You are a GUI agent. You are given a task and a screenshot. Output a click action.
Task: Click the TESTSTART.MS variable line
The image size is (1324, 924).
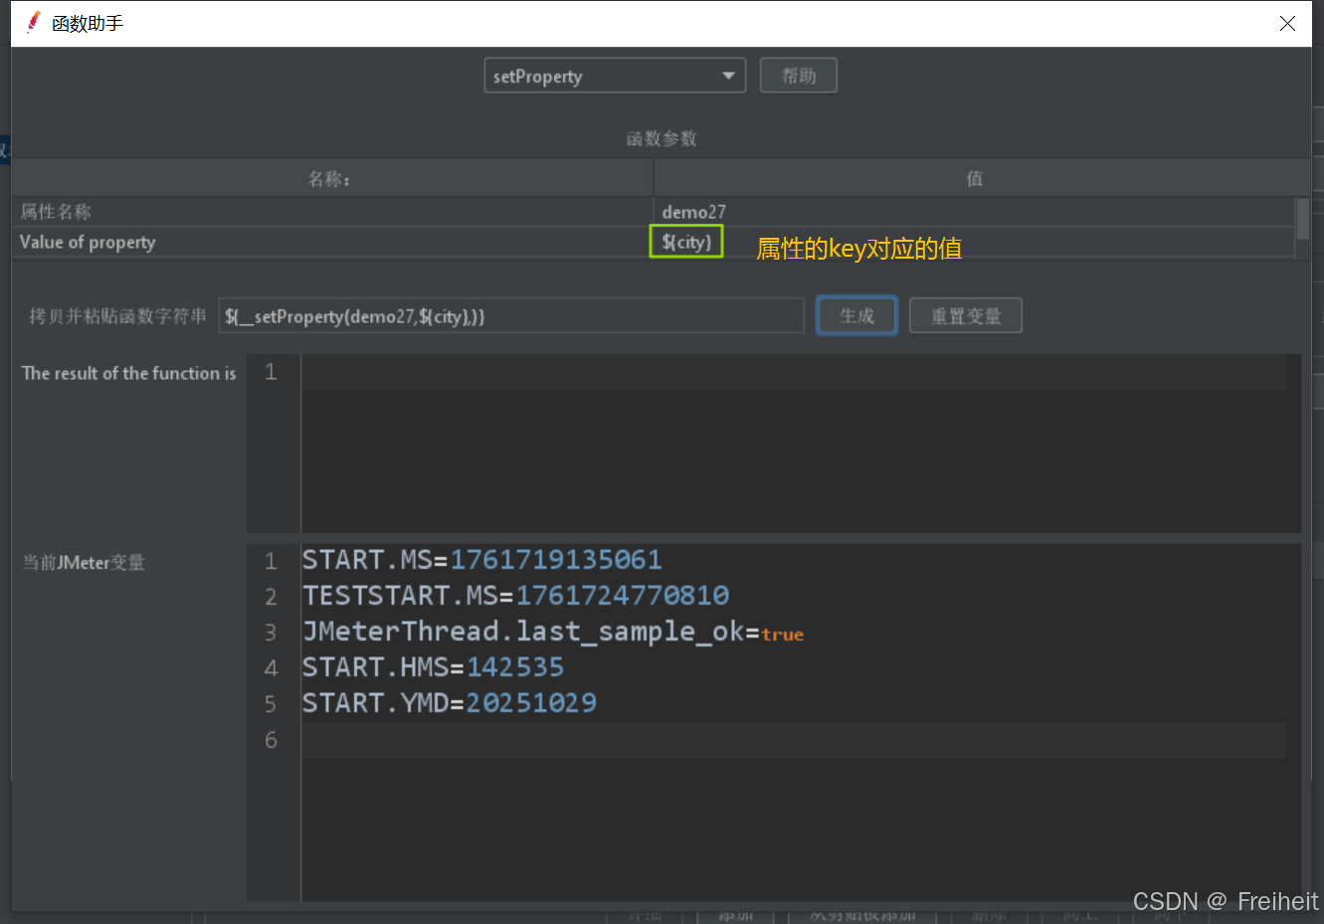[x=515, y=596]
